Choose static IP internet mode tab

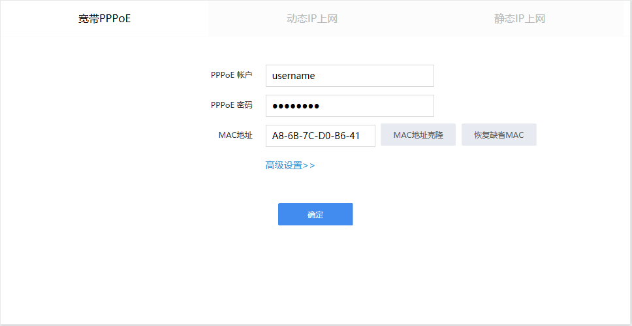point(519,18)
